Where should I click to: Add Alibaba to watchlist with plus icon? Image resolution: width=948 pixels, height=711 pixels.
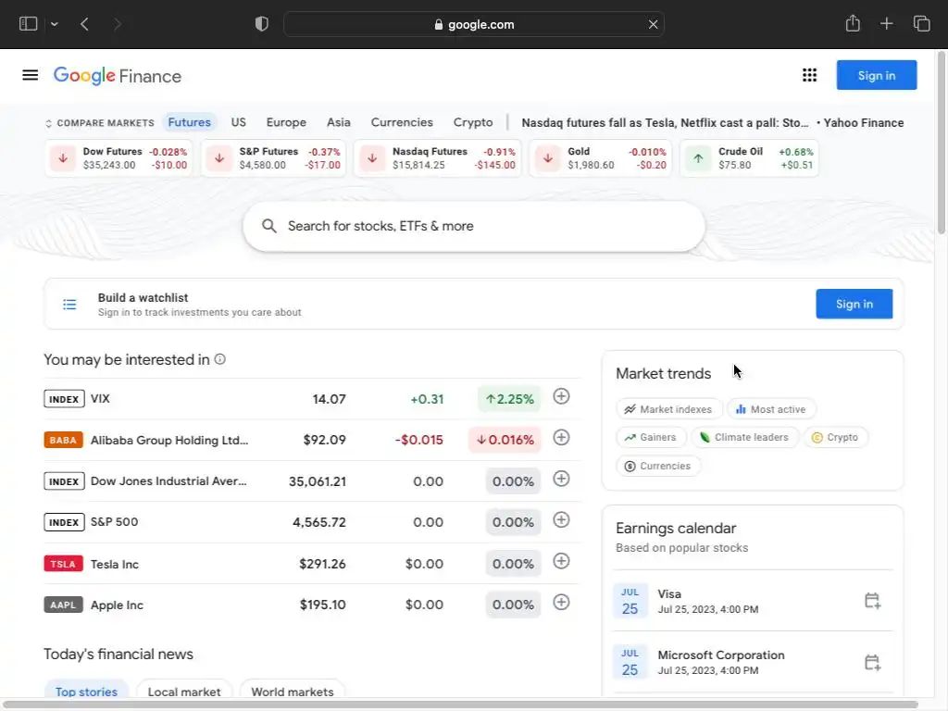click(561, 438)
